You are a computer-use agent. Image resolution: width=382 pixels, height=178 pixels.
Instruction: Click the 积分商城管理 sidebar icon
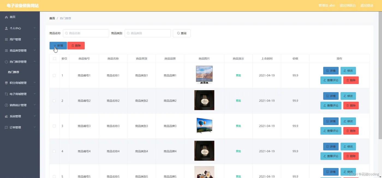tap(7, 83)
